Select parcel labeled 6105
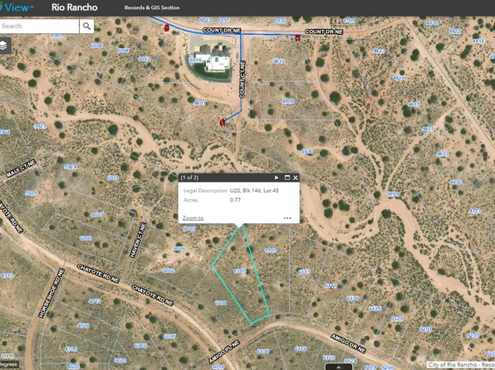495x370 pixels. [x=240, y=271]
